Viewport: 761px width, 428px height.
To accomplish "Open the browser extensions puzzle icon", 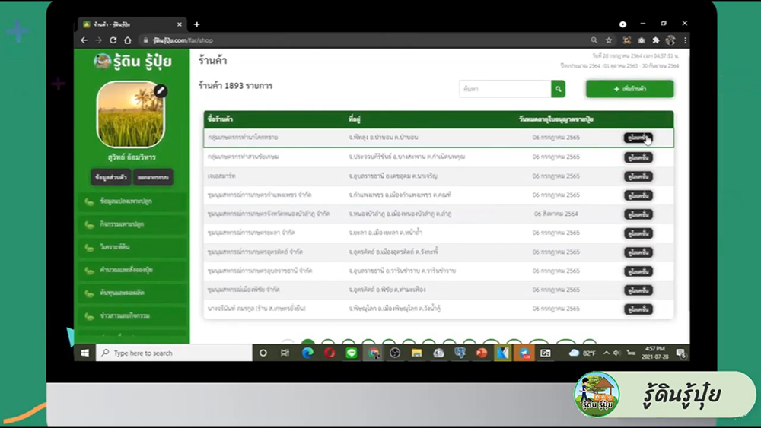I will pyautogui.click(x=655, y=40).
